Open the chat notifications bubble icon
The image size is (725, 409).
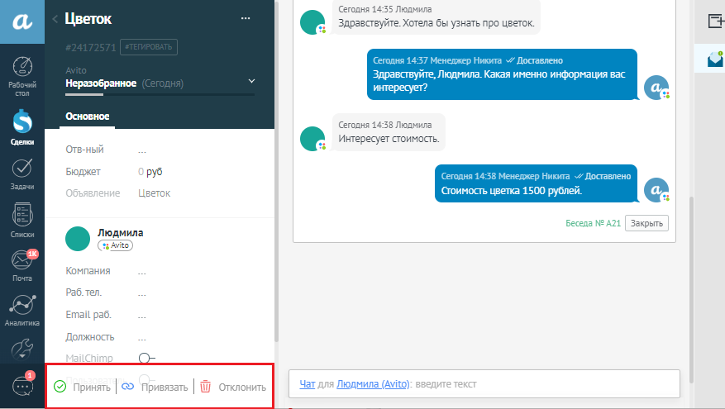tap(22, 386)
